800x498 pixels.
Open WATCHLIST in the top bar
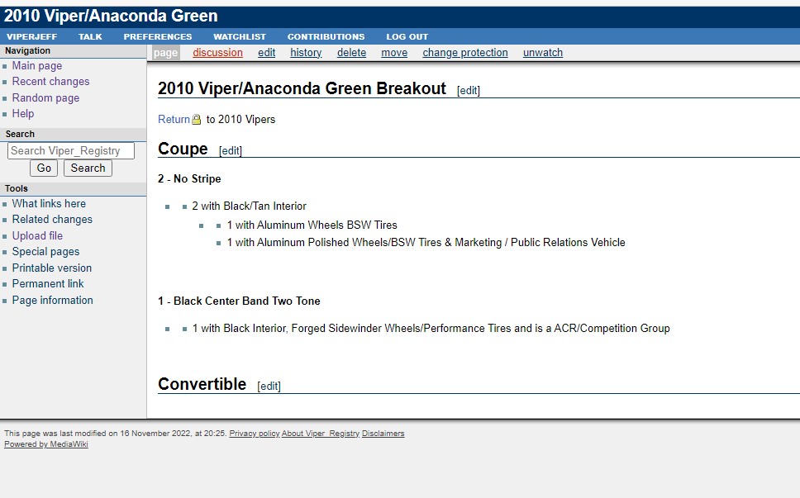[x=240, y=36]
